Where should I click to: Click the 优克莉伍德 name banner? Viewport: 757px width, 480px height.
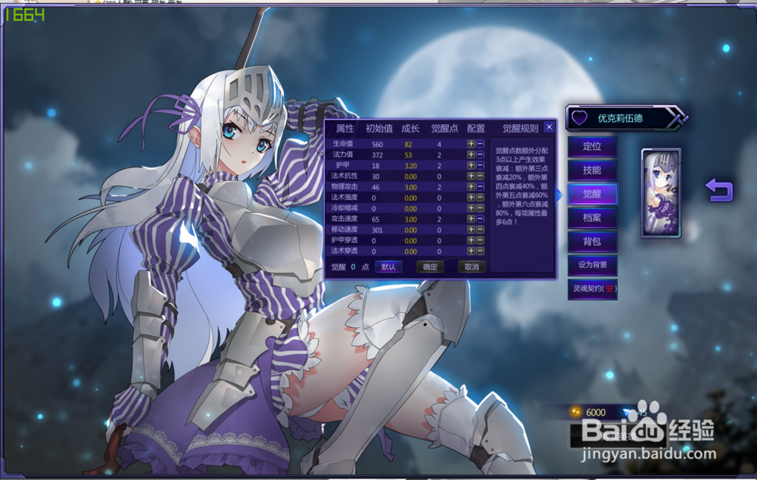[627, 118]
